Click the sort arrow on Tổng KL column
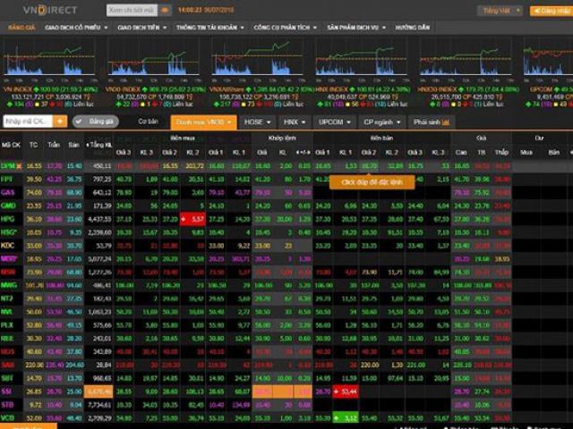 click(x=88, y=145)
